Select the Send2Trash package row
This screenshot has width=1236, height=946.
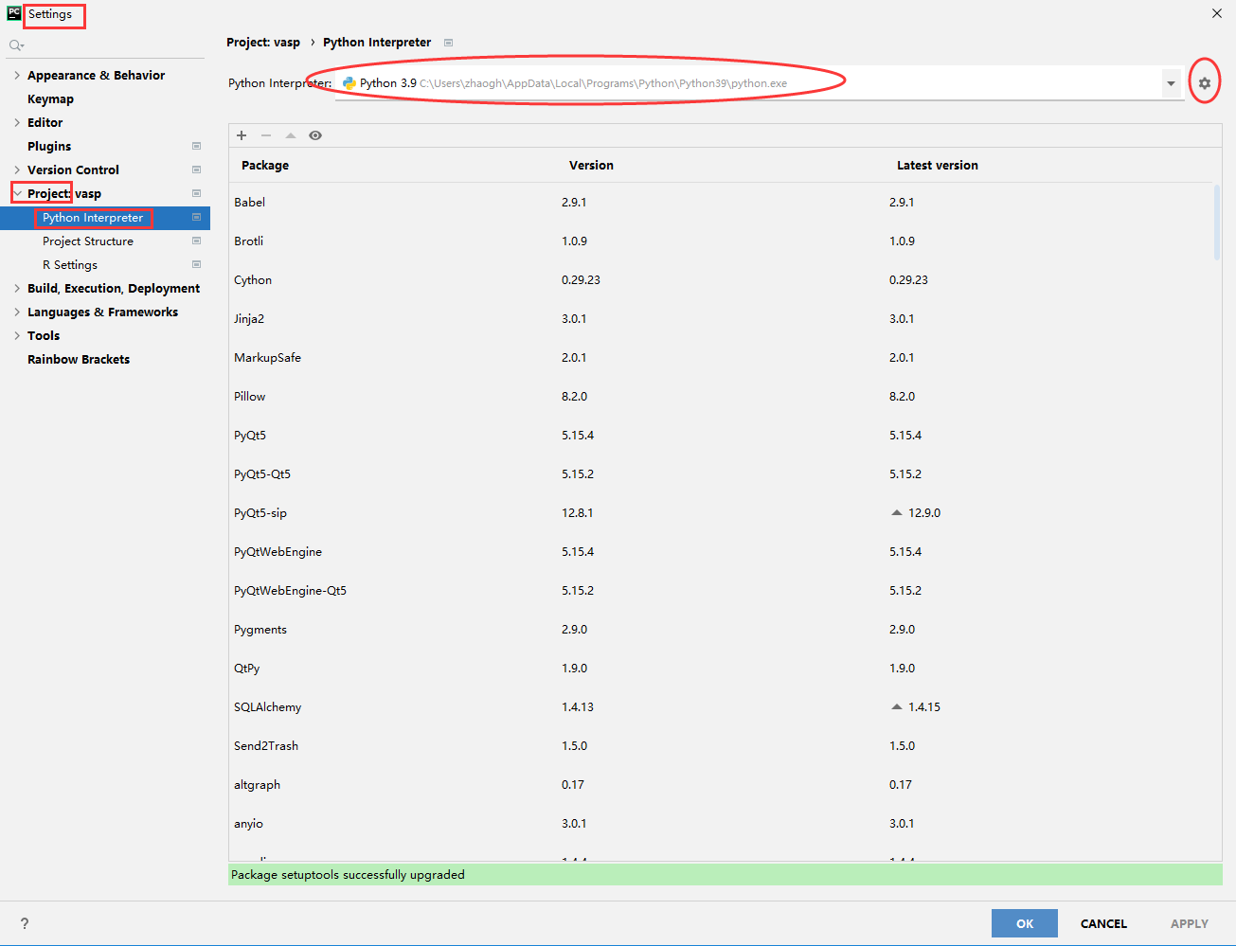721,745
